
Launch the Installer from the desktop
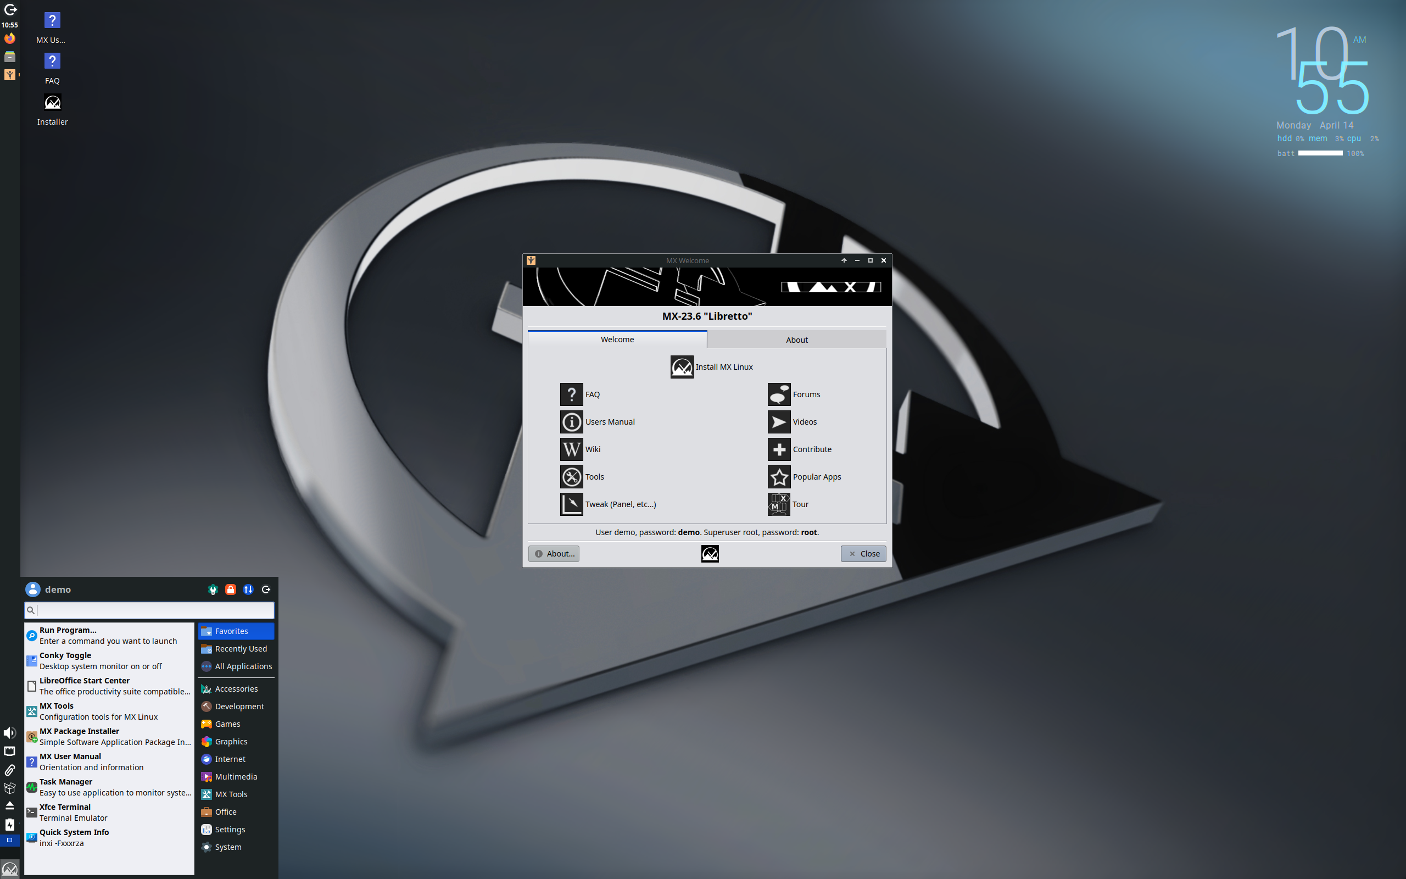[x=52, y=102]
